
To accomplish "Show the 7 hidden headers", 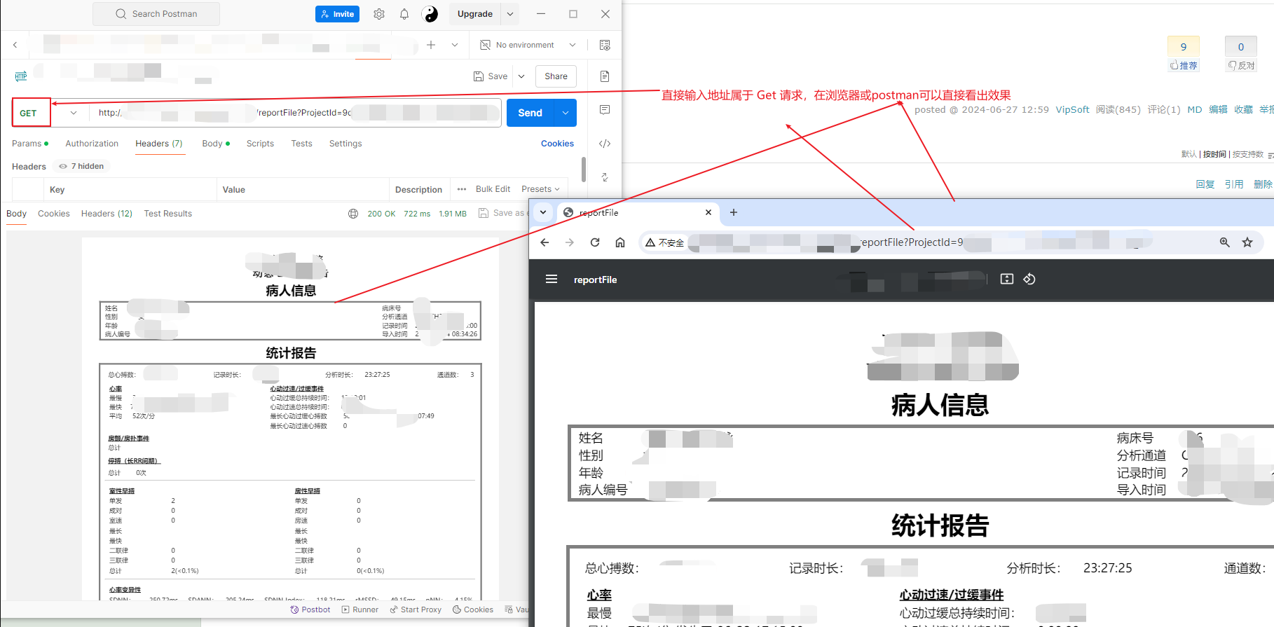I will 82,166.
